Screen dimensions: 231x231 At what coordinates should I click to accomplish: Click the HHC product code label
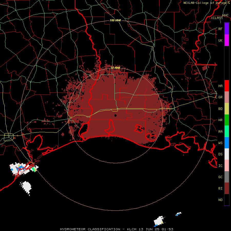pyautogui.click(x=226, y=15)
